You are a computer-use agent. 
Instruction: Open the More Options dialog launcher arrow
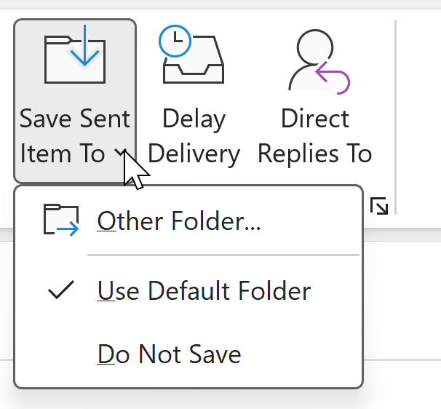pyautogui.click(x=379, y=206)
